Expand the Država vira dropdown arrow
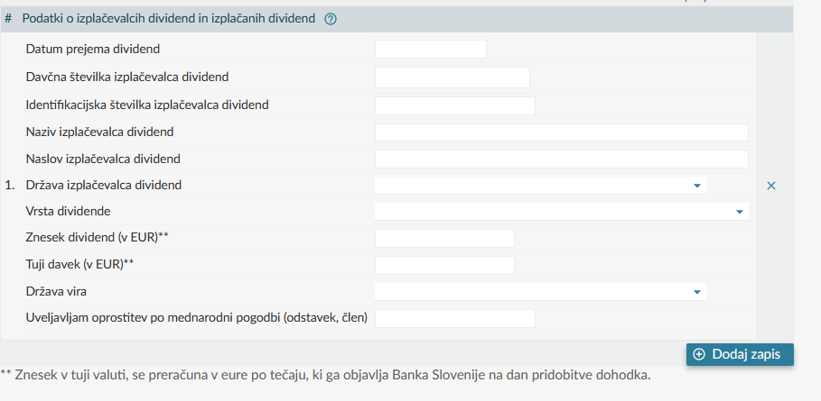The height and width of the screenshot is (401, 821). click(x=697, y=292)
